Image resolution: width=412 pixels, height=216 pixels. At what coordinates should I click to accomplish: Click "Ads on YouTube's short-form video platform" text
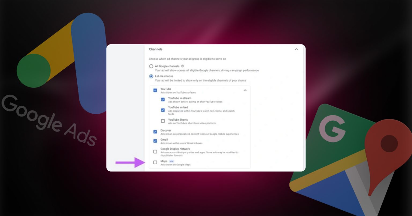coord(192,123)
